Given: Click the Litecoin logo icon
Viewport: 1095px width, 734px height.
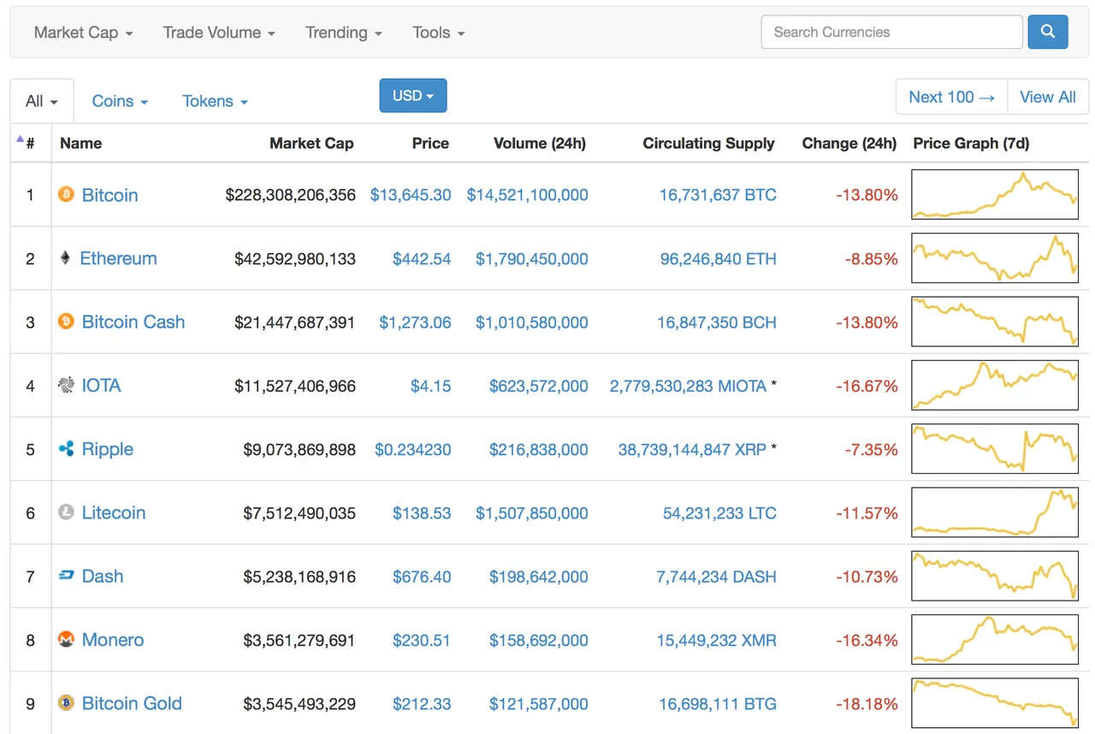Looking at the screenshot, I should point(66,512).
